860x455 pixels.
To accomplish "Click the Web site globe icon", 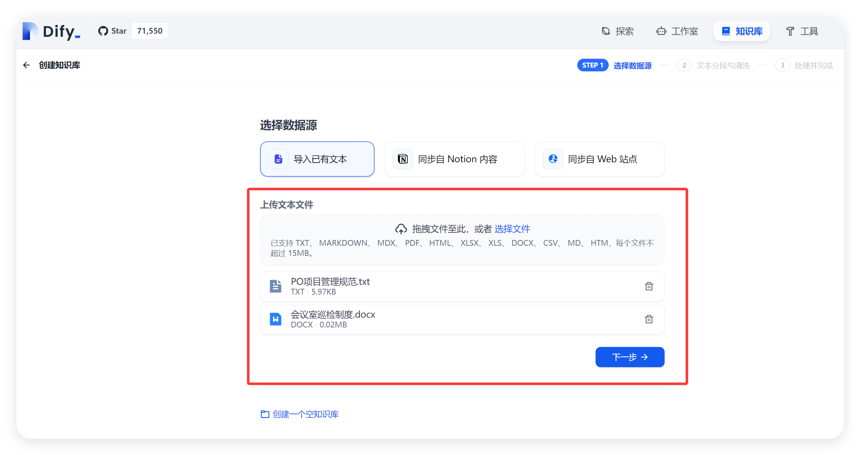I will (x=553, y=159).
